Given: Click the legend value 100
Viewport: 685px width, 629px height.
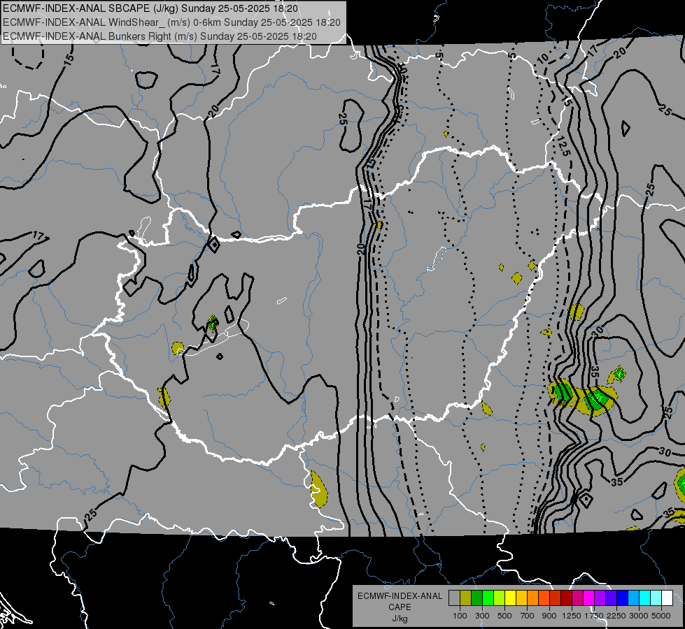Looking at the screenshot, I should (460, 616).
